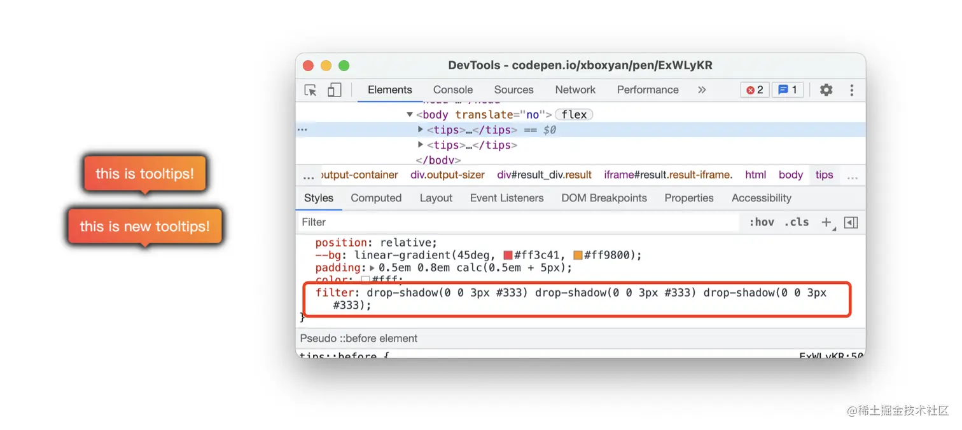Click the blue messages counter badge
Viewport: 962px width, 430px height.
coord(788,90)
